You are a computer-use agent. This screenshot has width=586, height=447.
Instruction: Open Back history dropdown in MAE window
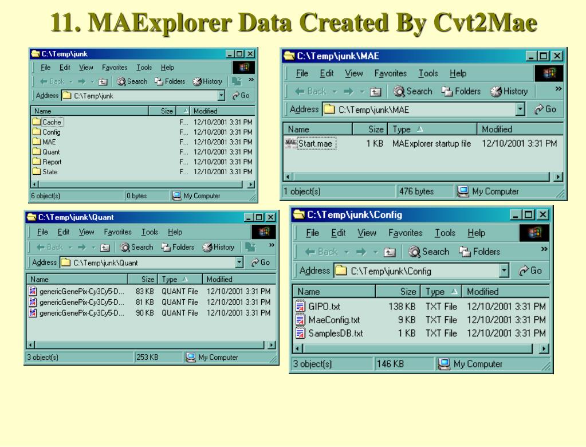[335, 91]
